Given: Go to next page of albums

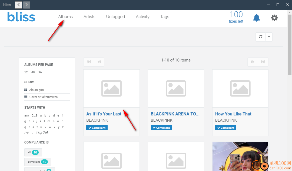Looking at the screenshot, I should pyautogui.click(x=253, y=62).
